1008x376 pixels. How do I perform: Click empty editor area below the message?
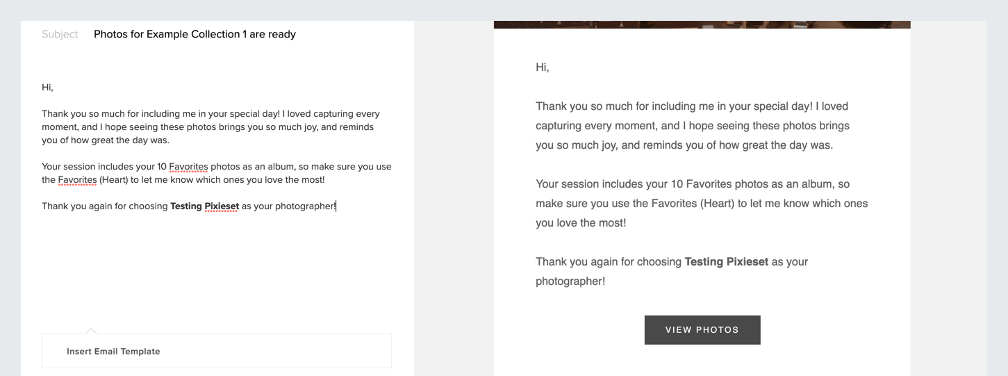coord(217,268)
